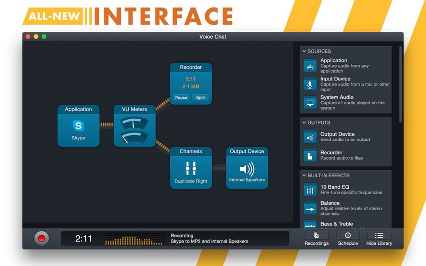Click the library panel scrollbar
The width and height of the screenshot is (426, 266).
(400, 85)
